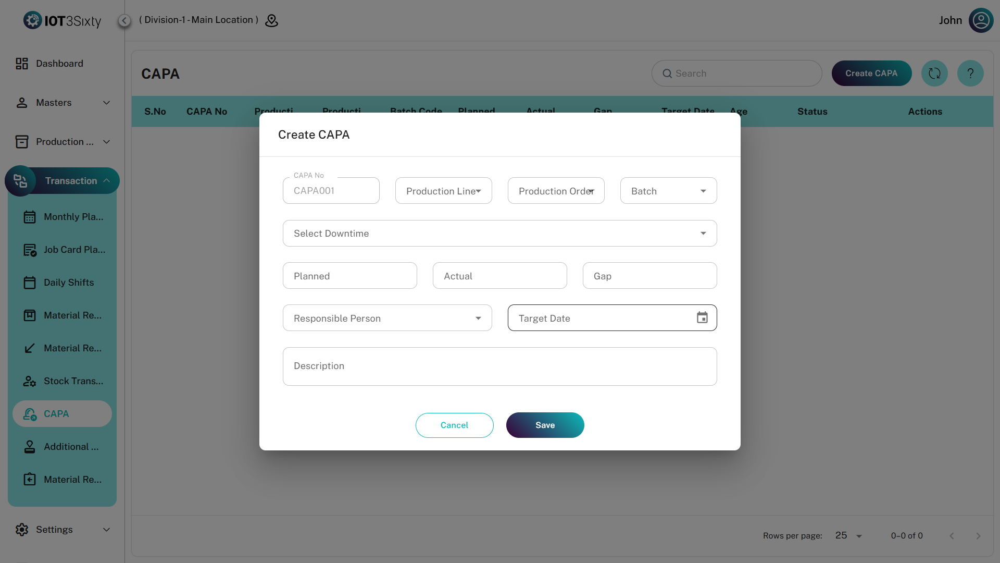Click the Cancel button in dialog
1000x563 pixels.
pos(454,425)
